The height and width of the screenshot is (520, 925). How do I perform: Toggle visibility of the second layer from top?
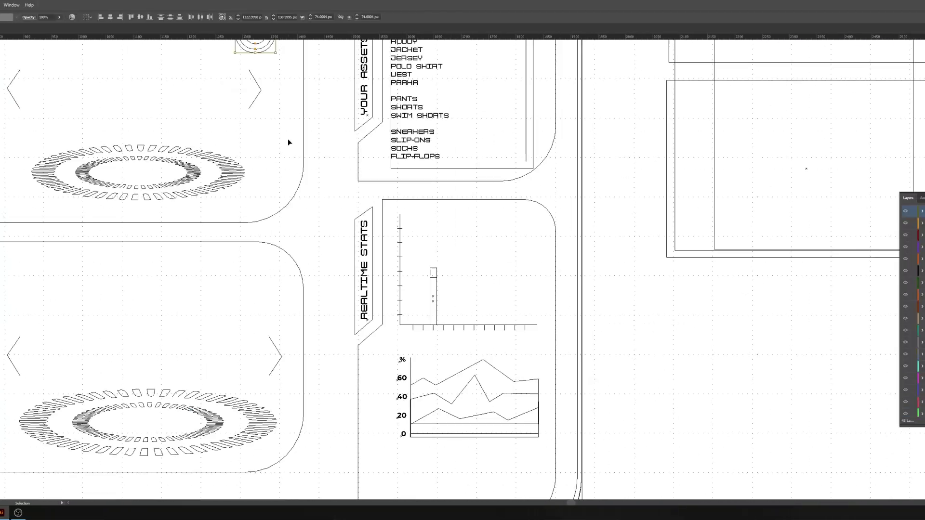[x=905, y=223]
